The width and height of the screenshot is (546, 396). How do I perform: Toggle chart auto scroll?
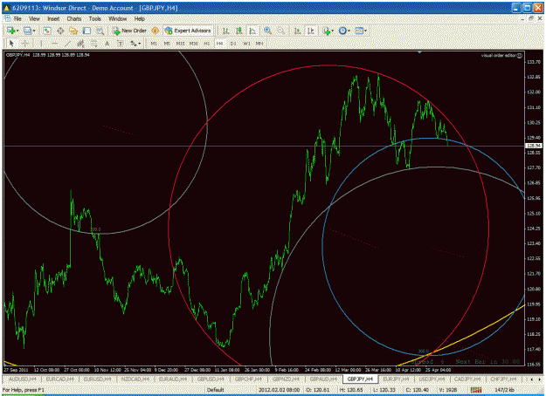(297, 31)
